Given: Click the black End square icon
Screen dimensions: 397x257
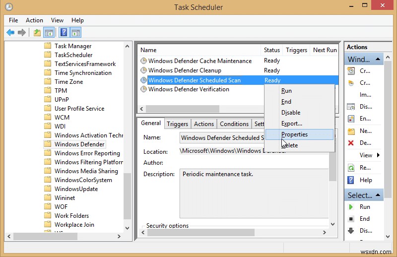Looking at the screenshot, I should (351, 219).
